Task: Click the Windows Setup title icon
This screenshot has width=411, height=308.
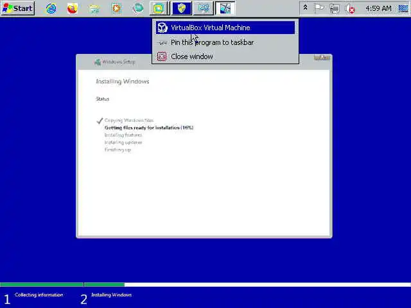Action: click(x=98, y=62)
